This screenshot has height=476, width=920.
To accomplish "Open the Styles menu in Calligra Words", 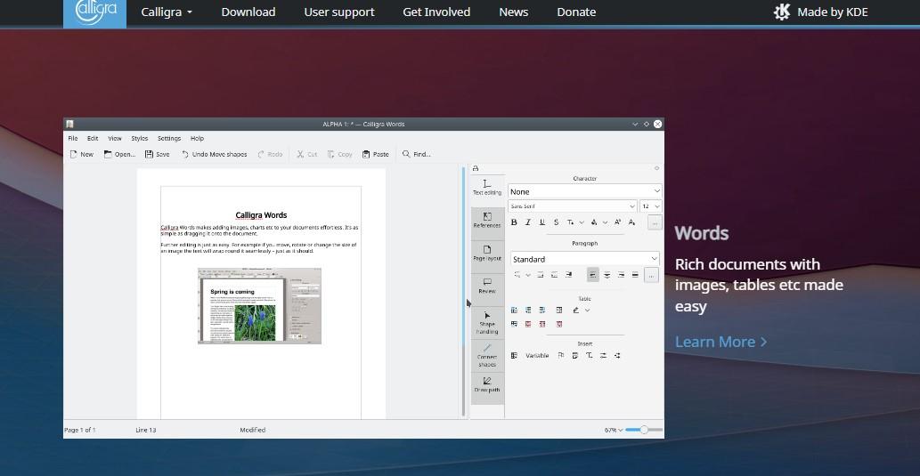I will click(140, 138).
